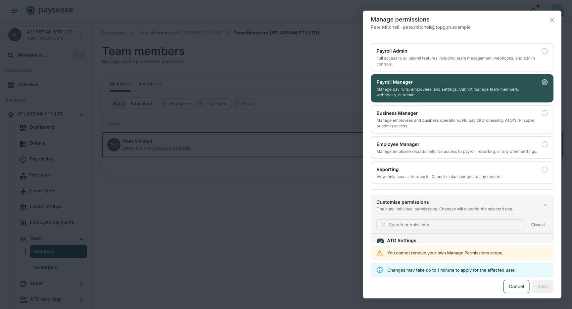Go to Invitations in the sidebar

click(x=58, y=267)
